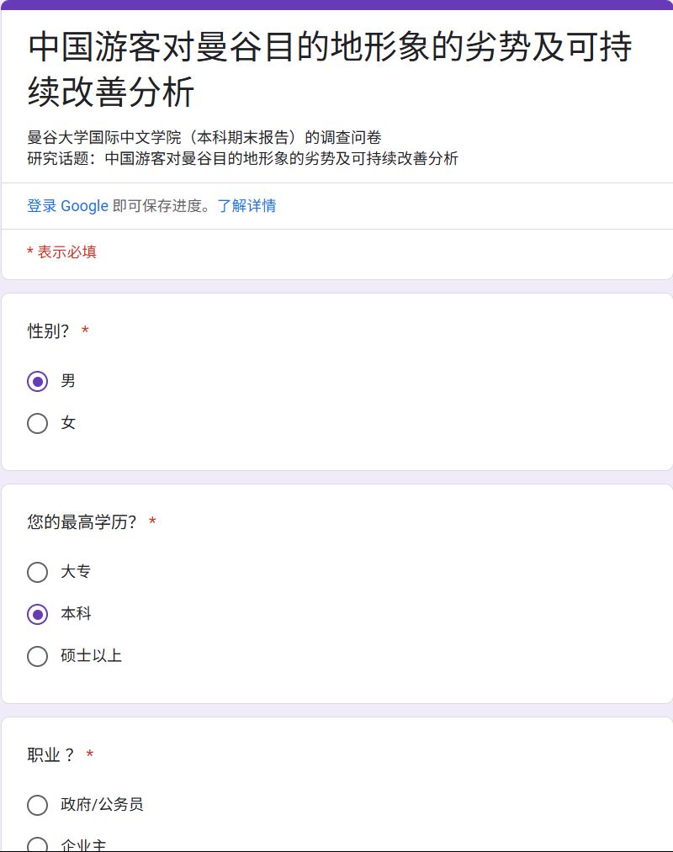
Task: Click the red asterisk beside 职业?
Action: tap(90, 755)
